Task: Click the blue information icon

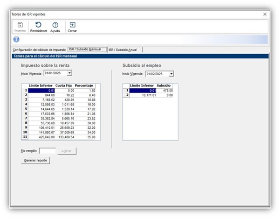Action: pyautogui.click(x=16, y=39)
